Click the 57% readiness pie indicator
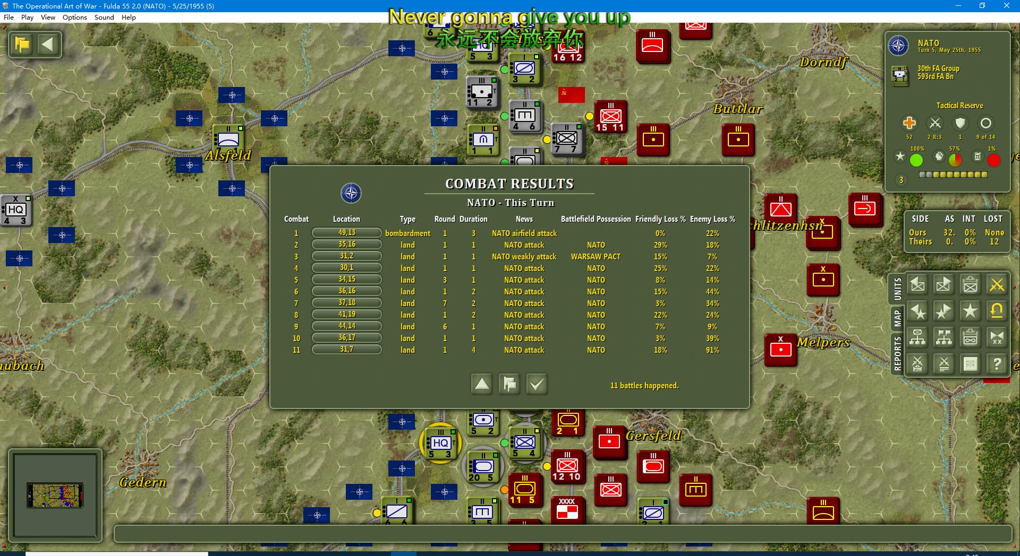The width and height of the screenshot is (1020, 556). coord(955,160)
